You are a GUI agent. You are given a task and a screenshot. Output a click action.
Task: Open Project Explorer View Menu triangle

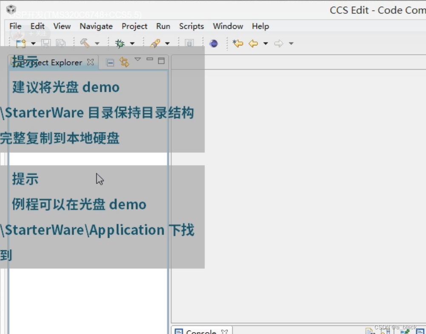(x=138, y=59)
